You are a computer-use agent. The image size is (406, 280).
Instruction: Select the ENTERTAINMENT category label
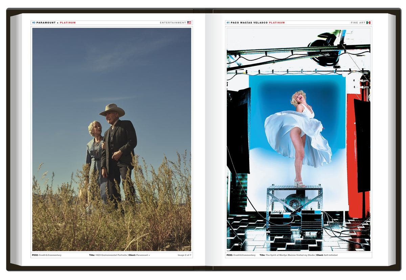pos(173,23)
